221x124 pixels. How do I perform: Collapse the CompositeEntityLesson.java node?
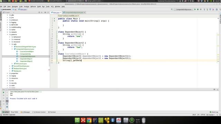(x=12, y=49)
